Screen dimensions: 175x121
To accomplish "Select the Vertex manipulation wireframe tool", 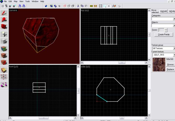I will coord(4,77).
